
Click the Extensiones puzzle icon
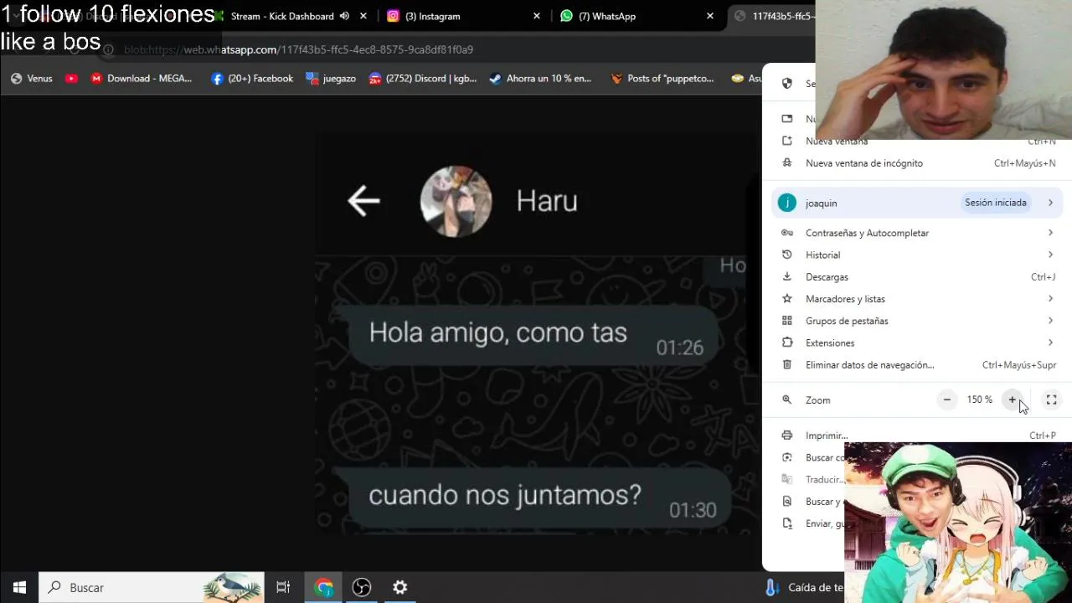[786, 343]
